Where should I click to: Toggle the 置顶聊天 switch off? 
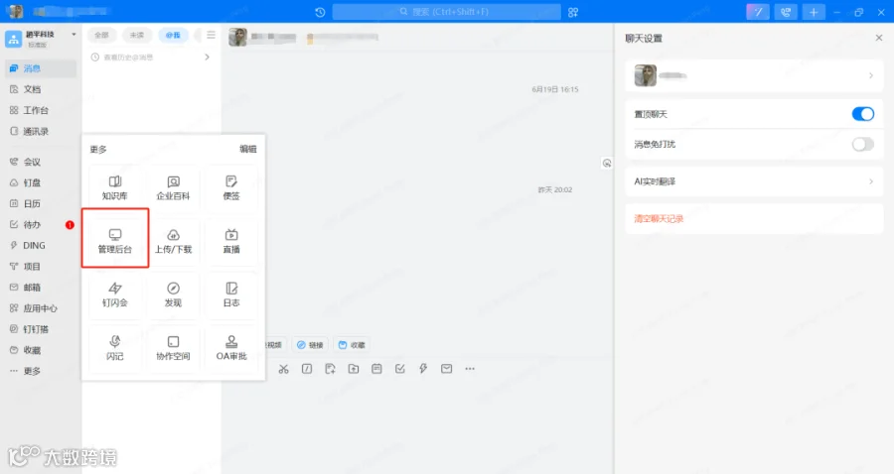862,114
